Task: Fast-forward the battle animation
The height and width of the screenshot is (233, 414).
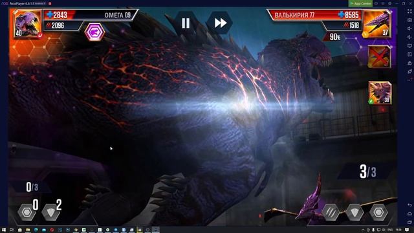Action: click(220, 23)
